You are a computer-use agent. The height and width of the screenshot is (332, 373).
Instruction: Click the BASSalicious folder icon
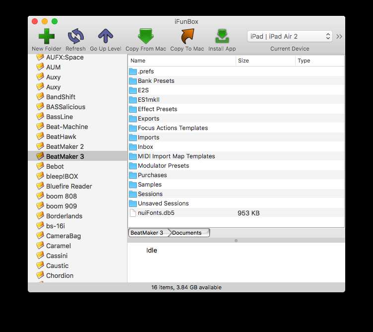click(40, 107)
